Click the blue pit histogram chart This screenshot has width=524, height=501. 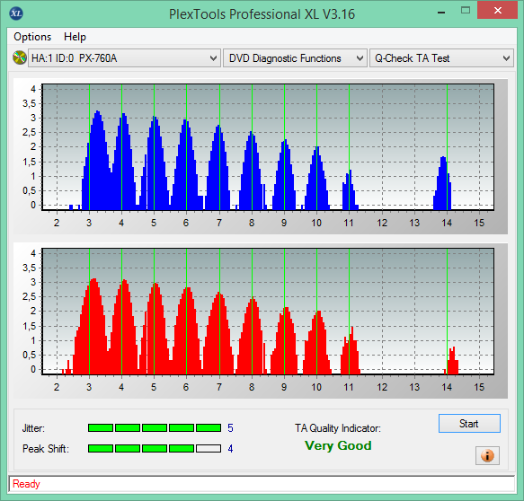pos(268,147)
